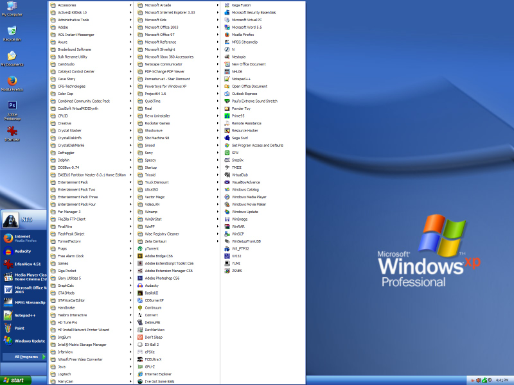Launch WinRAR

coord(238,227)
